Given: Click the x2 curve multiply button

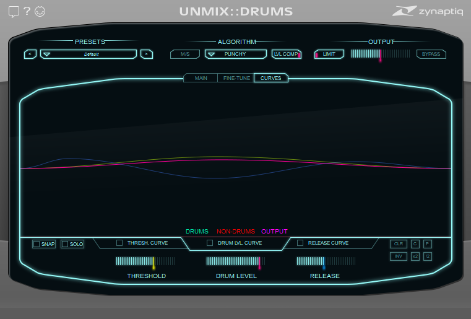Looking at the screenshot, I should (415, 256).
